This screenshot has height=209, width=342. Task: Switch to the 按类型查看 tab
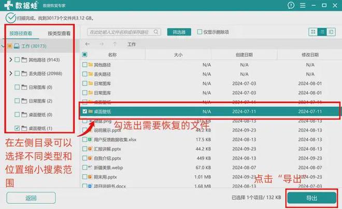point(59,33)
